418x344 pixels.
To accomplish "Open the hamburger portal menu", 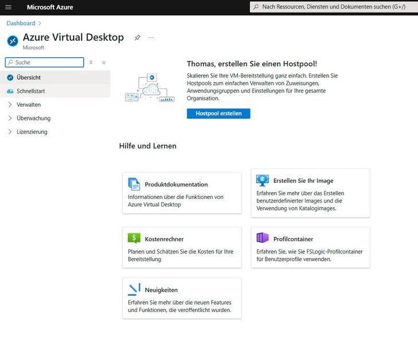I will [8, 7].
